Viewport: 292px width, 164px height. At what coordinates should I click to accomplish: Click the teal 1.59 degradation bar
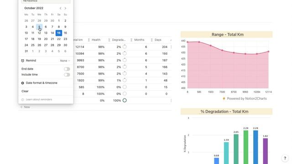point(226,153)
